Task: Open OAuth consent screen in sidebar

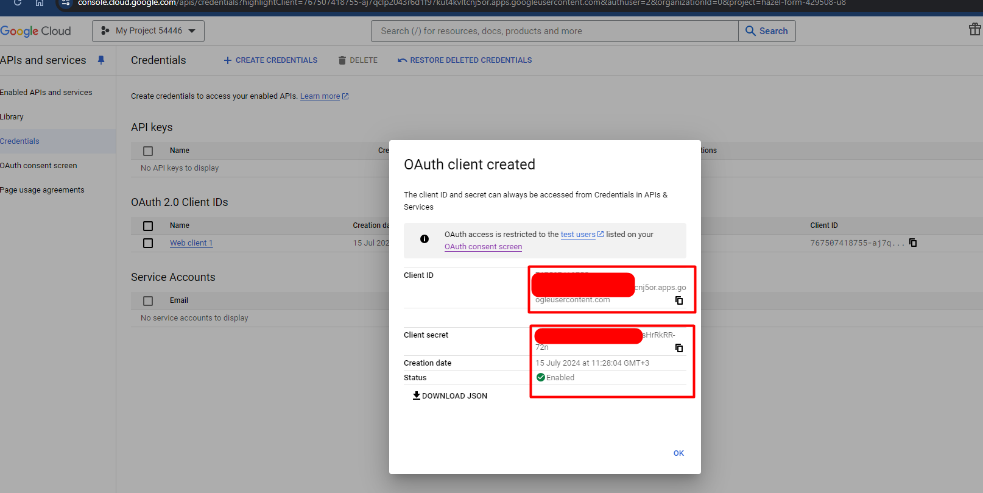Action: (38, 166)
